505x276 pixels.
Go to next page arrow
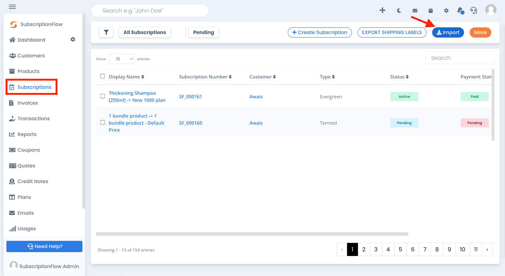[x=487, y=250]
